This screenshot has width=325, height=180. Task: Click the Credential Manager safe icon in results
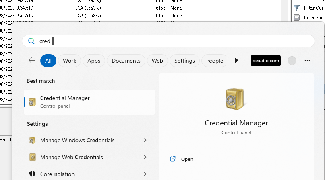(32, 102)
